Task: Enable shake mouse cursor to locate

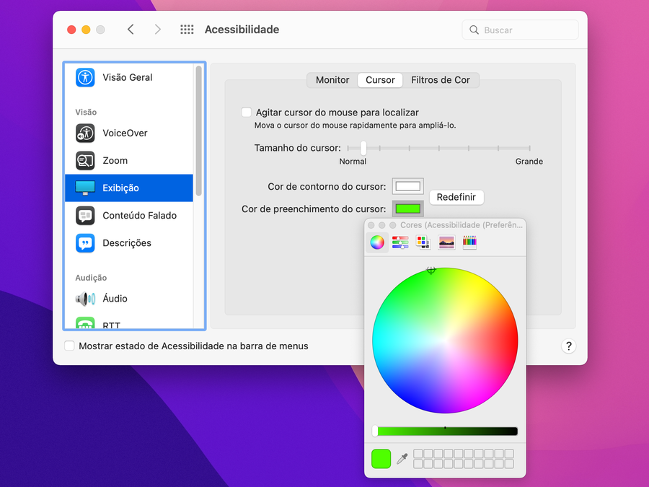Action: click(247, 113)
